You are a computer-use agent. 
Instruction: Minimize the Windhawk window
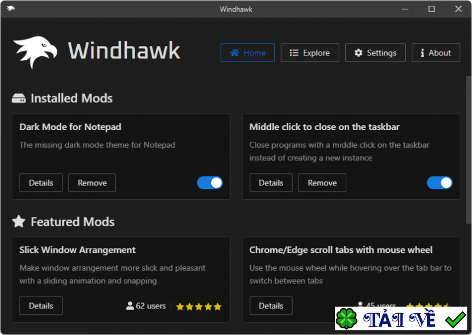(405, 9)
